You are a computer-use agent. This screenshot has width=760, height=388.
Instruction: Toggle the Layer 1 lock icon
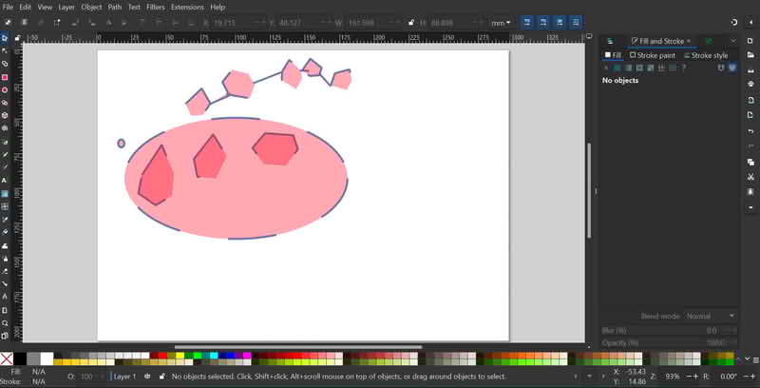(160, 377)
